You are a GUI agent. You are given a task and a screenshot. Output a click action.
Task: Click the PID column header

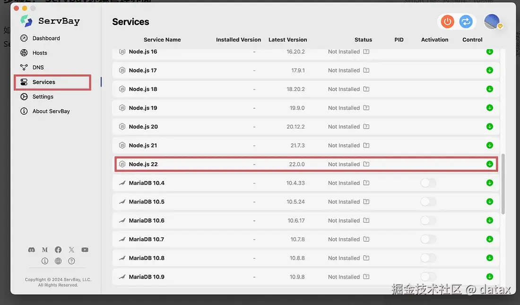(x=399, y=40)
